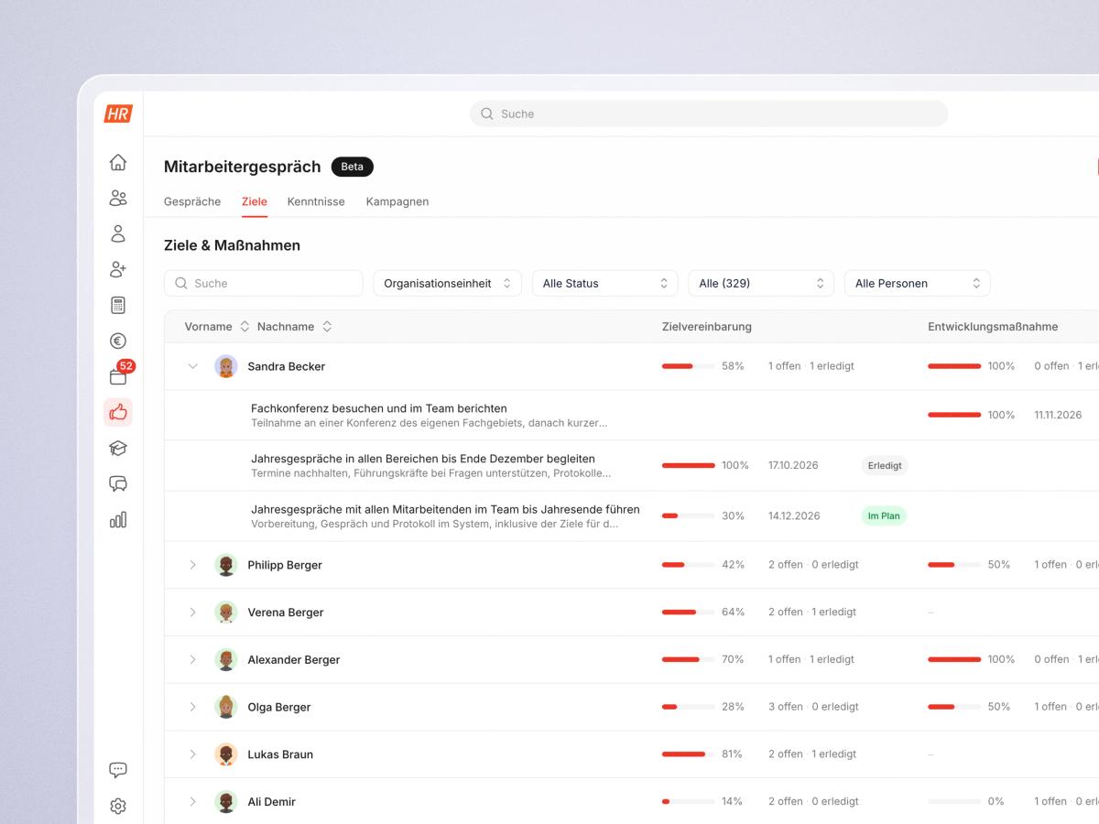Click the top global Suche field

709,114
